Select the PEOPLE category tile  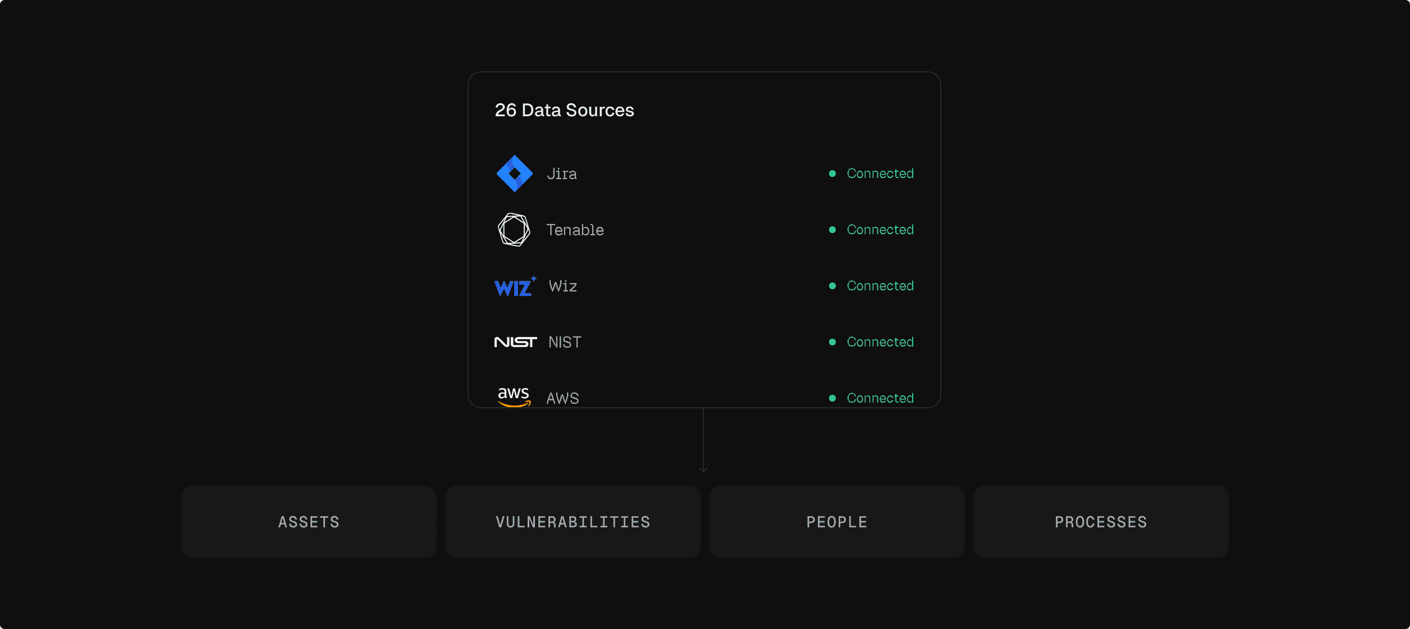836,522
